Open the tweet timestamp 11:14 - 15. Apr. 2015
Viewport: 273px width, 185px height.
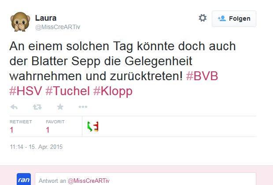click(x=36, y=147)
